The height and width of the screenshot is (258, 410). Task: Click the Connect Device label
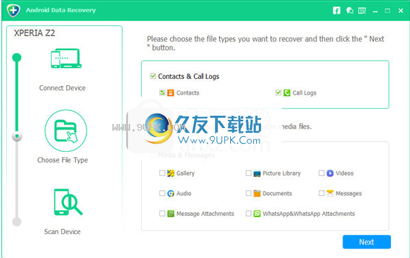click(x=62, y=88)
